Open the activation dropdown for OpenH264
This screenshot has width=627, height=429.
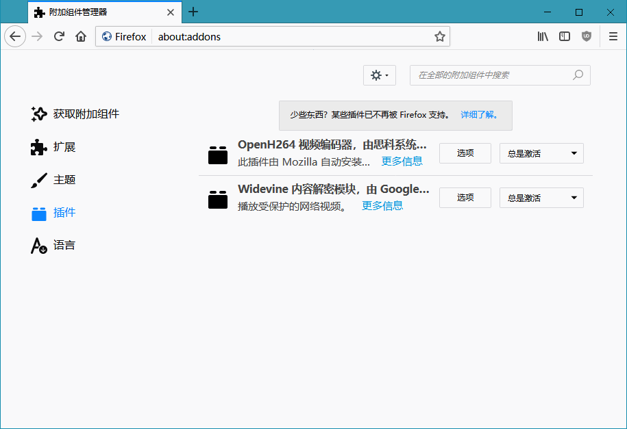pos(541,153)
